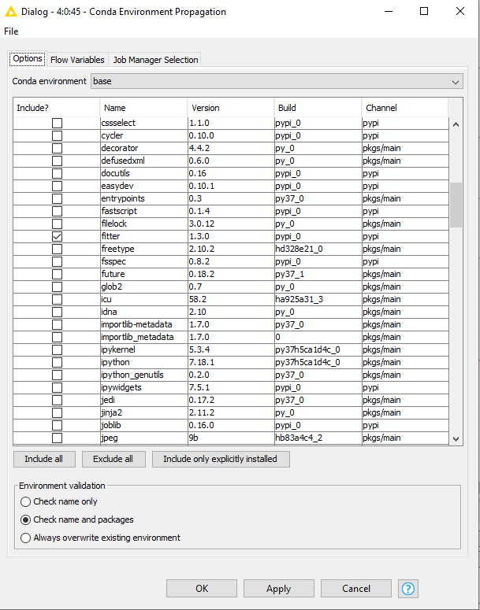
Task: Click 'Include only explicitly installed' button
Action: [220, 459]
